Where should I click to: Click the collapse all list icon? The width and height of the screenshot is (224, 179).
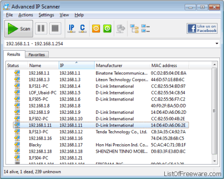coord(145,28)
